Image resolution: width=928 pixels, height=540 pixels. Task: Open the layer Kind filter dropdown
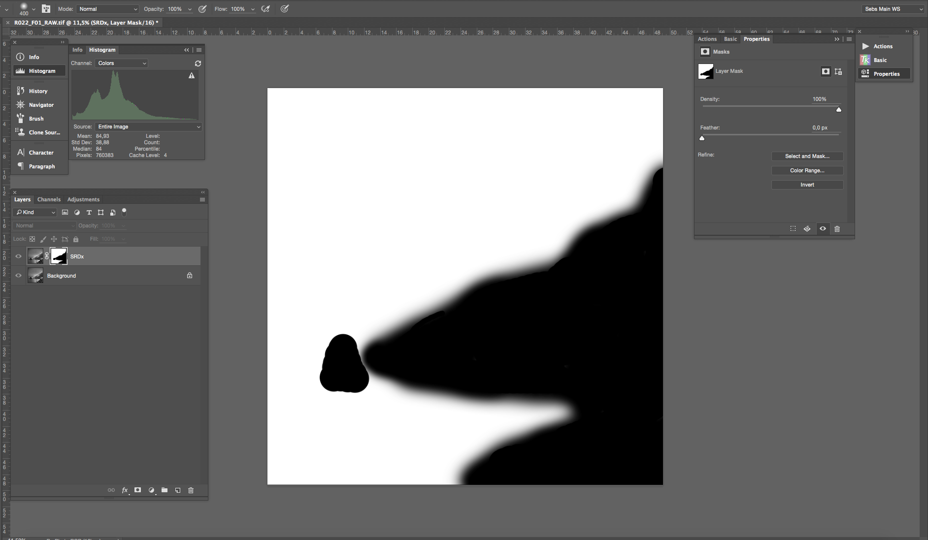click(x=35, y=213)
